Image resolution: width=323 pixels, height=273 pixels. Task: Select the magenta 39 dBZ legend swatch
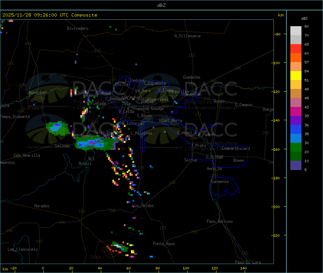[296, 111]
